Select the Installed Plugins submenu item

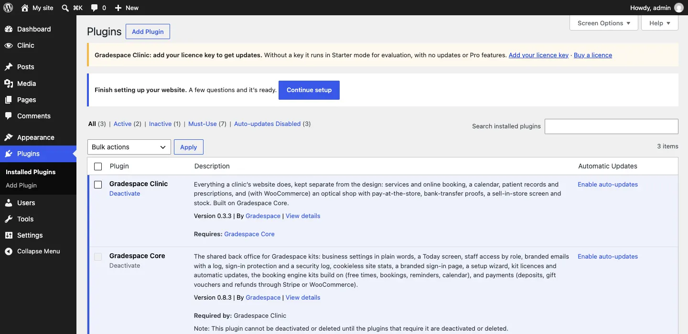tap(31, 172)
